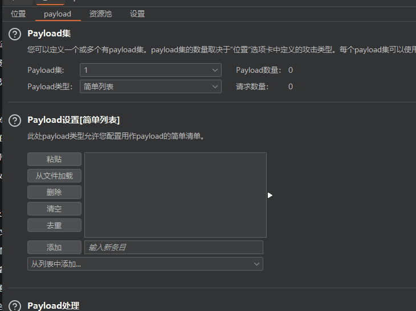416x311 pixels.
Task: Focus the 输入新条目 text field
Action: tap(173, 247)
